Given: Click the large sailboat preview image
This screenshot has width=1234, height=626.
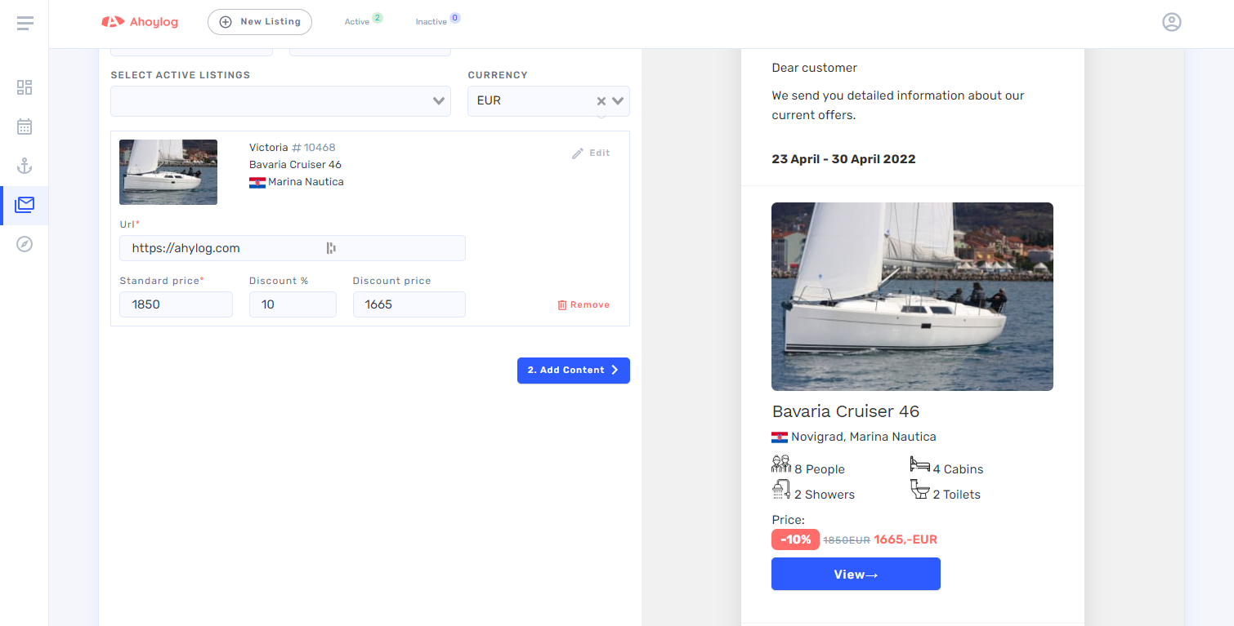Looking at the screenshot, I should [x=912, y=296].
